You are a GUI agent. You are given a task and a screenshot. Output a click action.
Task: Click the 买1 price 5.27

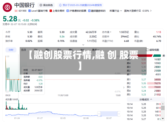click(144, 80)
